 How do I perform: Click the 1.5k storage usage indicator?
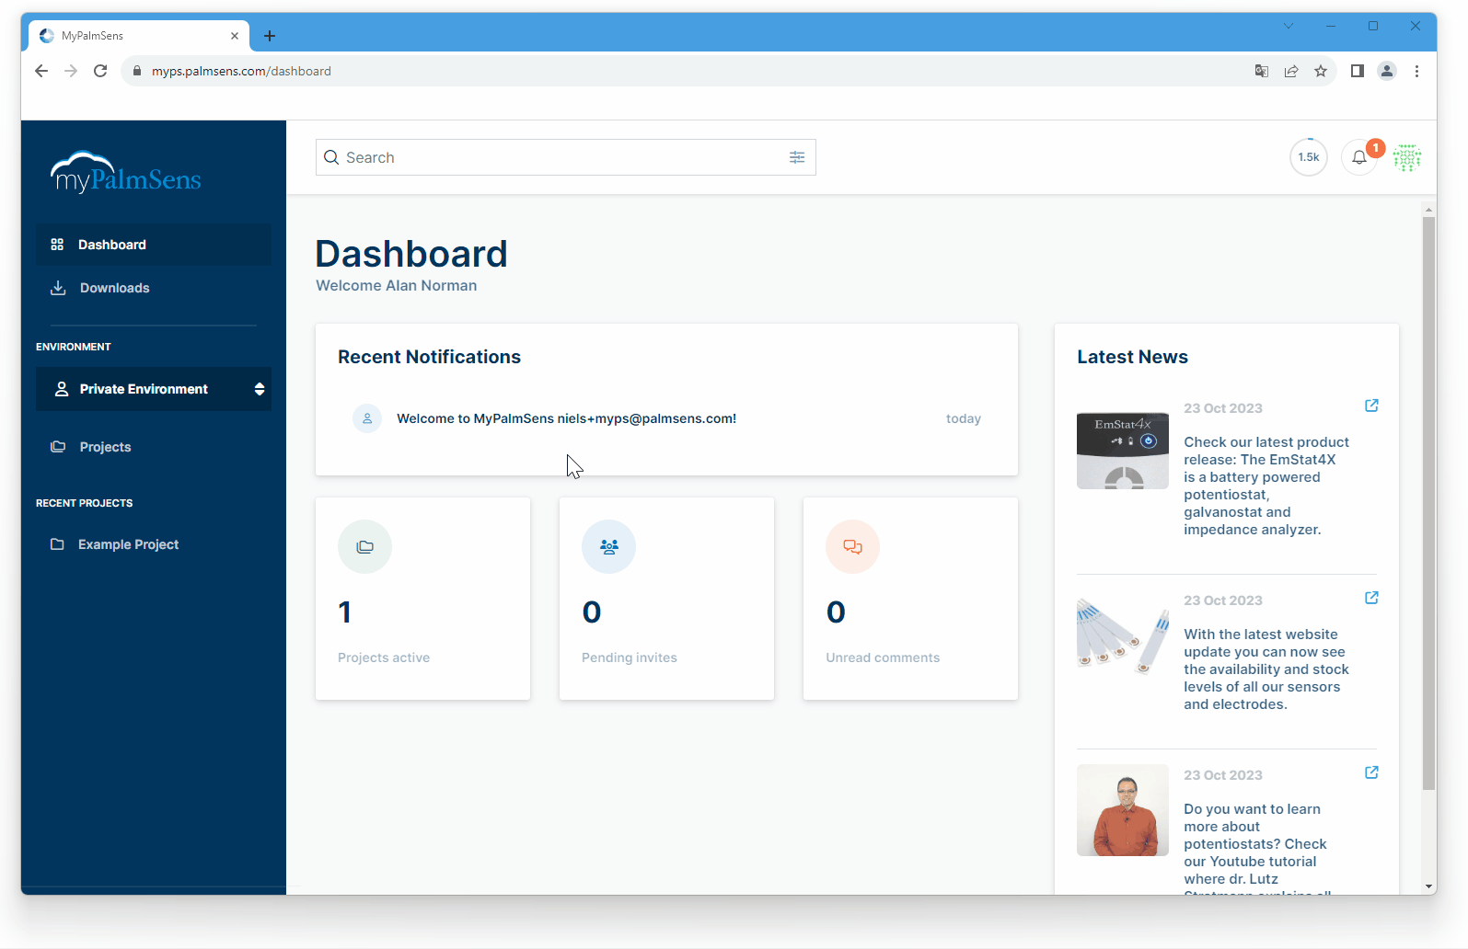pos(1309,157)
